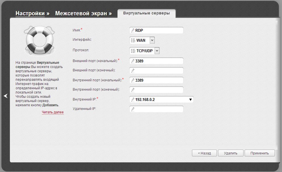Go back with the Назад button

point(204,153)
